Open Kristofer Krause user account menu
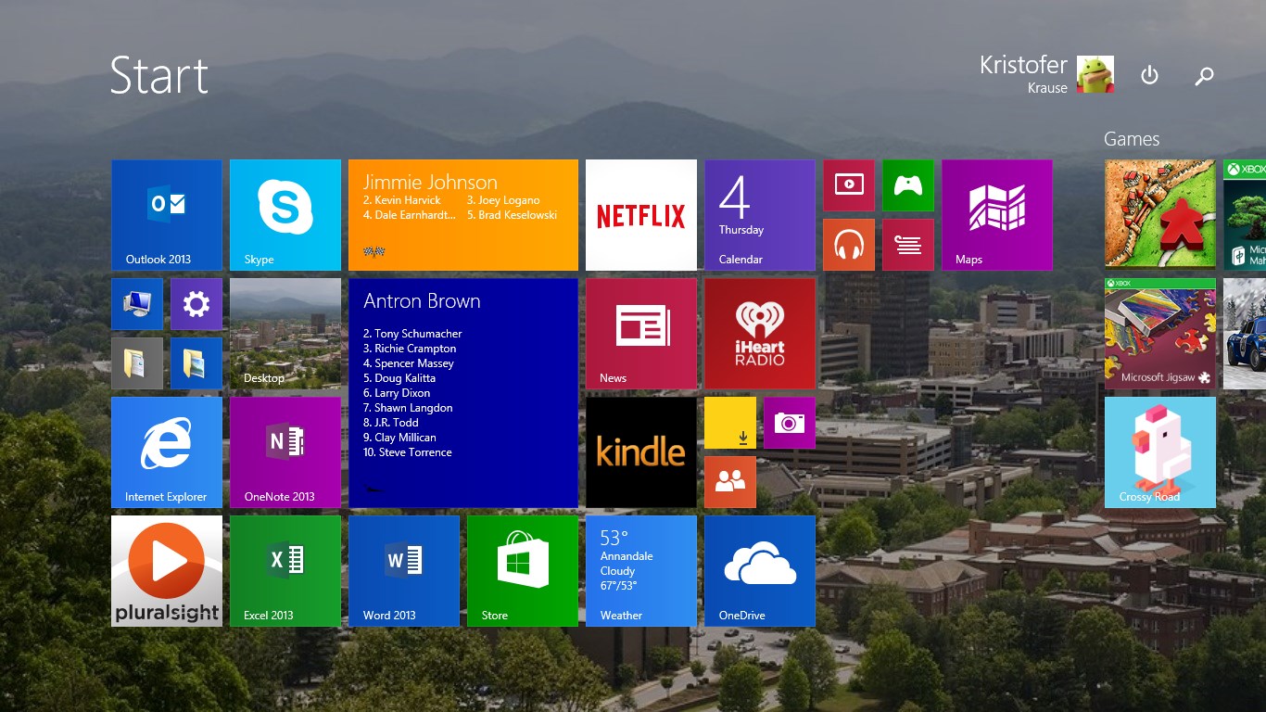Image resolution: width=1266 pixels, height=712 pixels. coord(1046,74)
